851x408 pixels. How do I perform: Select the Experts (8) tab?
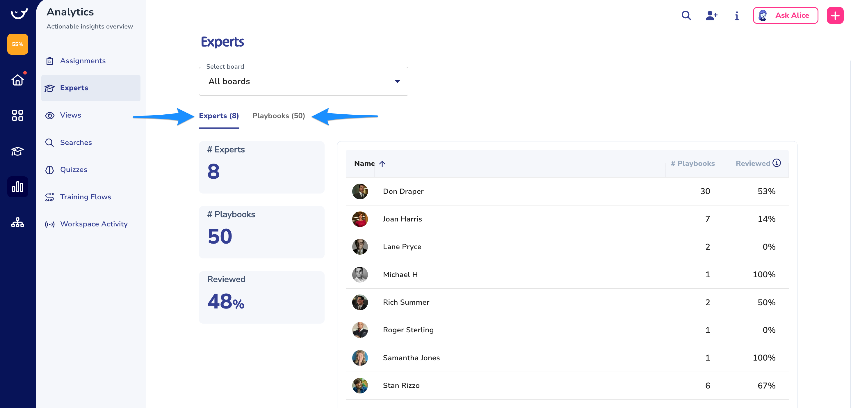[x=219, y=116]
